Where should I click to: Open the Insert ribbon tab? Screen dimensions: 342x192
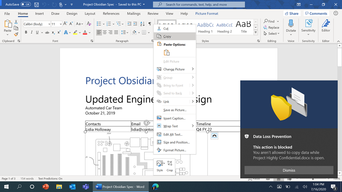39,14
